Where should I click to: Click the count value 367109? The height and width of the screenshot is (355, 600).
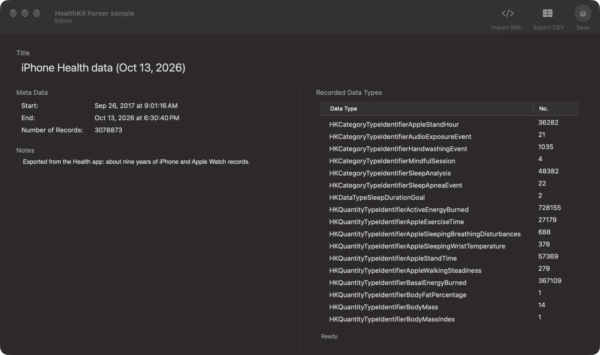[x=550, y=281]
